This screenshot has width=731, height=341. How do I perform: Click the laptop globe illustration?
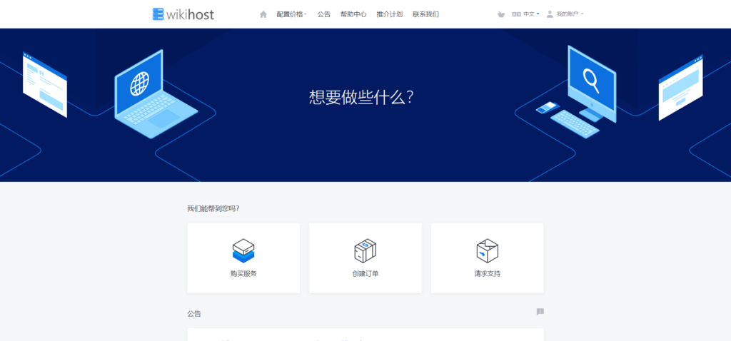point(156,94)
